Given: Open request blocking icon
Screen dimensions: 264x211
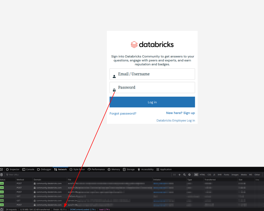Looking at the screenshot, I should pos(189,175).
